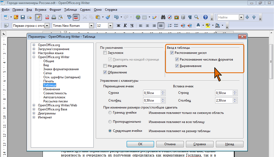Click the Отмена button

click(x=170, y=144)
